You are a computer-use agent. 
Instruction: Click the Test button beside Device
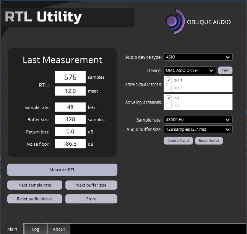click(x=225, y=70)
